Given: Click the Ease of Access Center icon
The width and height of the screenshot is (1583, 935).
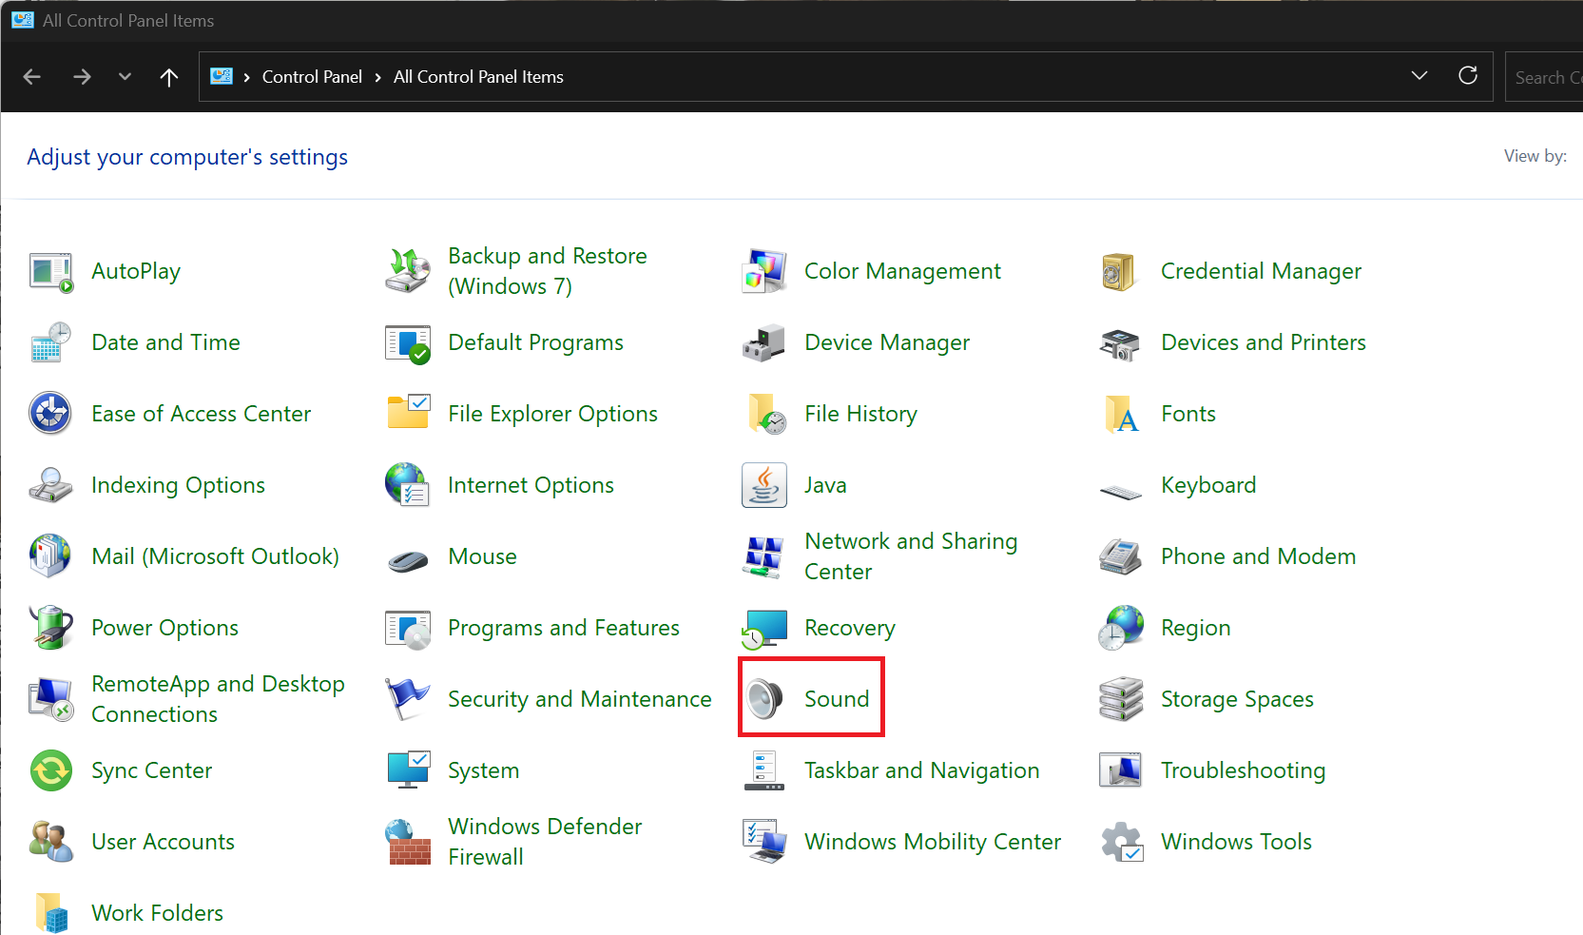Looking at the screenshot, I should pos(51,414).
